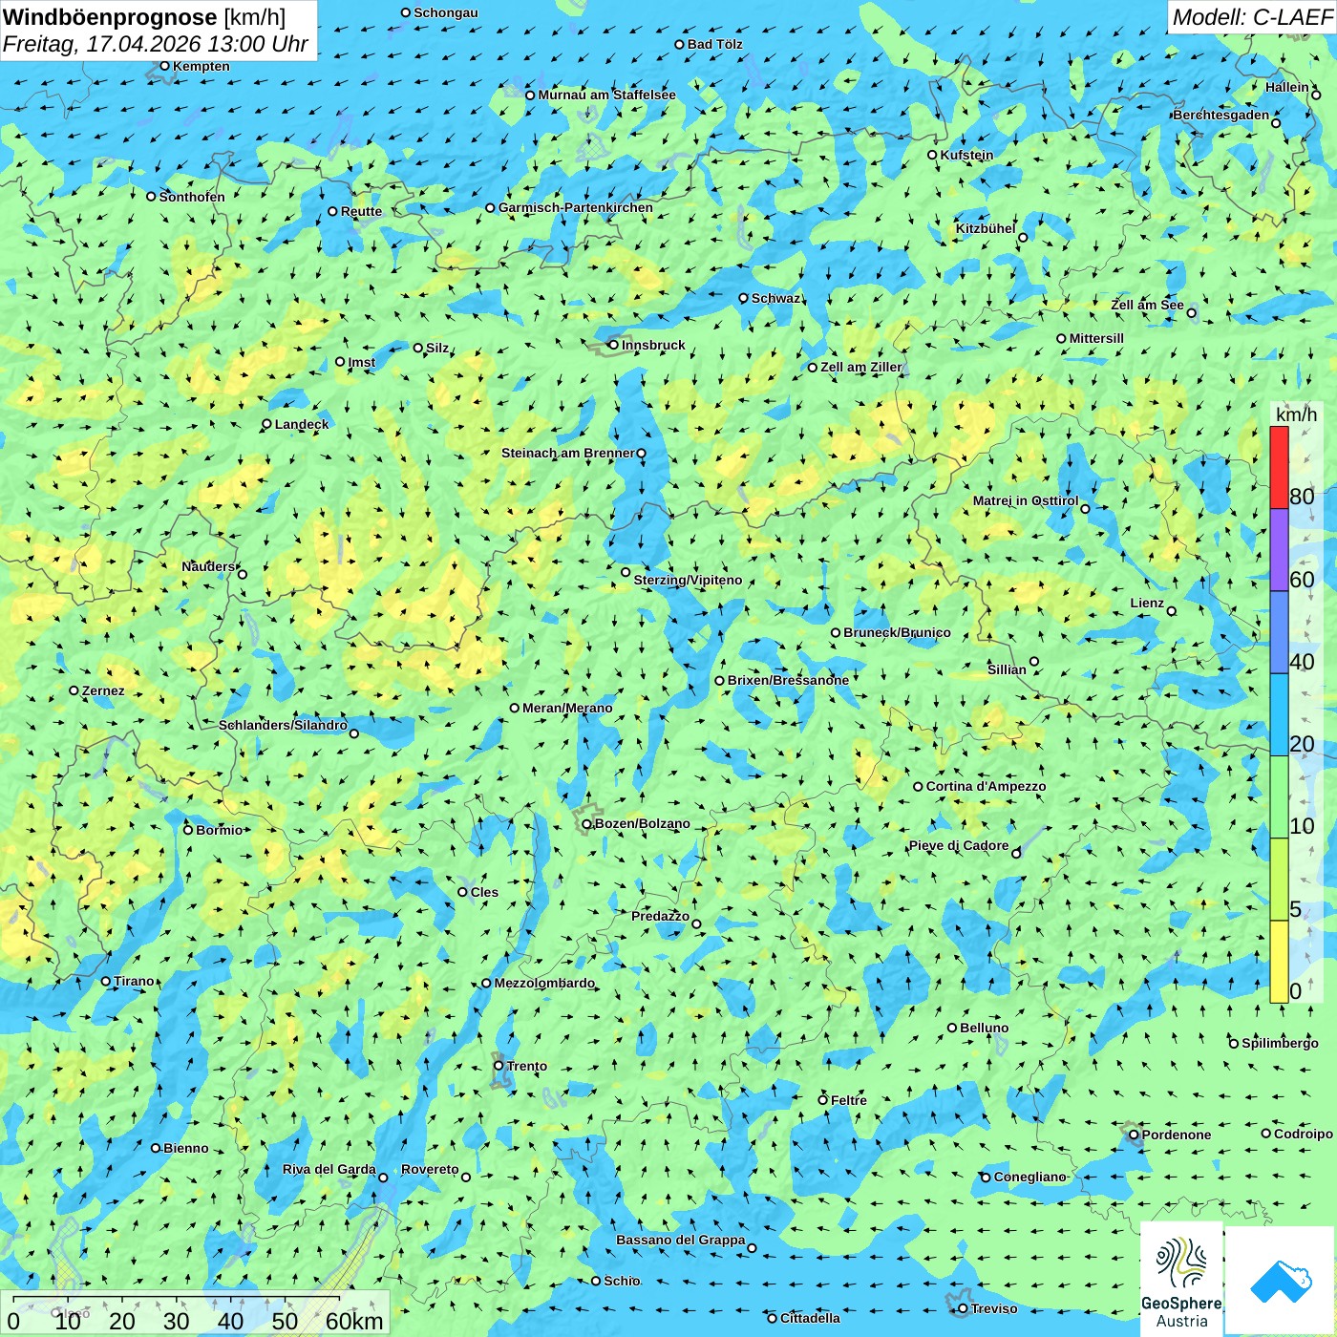Click the Schlanders/Silandro label
Image resolution: width=1337 pixels, height=1337 pixels.
pyautogui.click(x=283, y=725)
